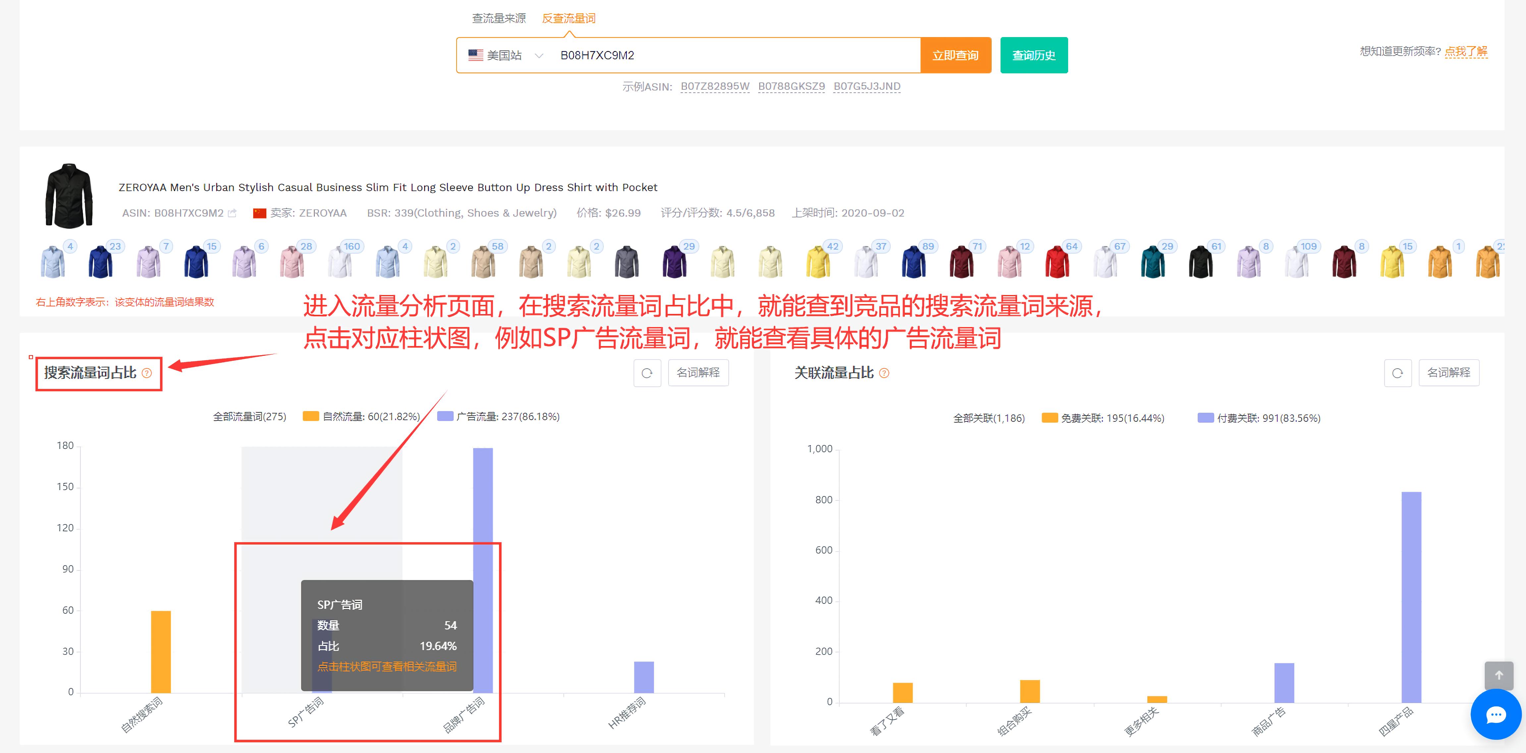Open the help tooltip beside 搜索流量词占比
Screen dimensions: 1526x753
pyautogui.click(x=147, y=374)
